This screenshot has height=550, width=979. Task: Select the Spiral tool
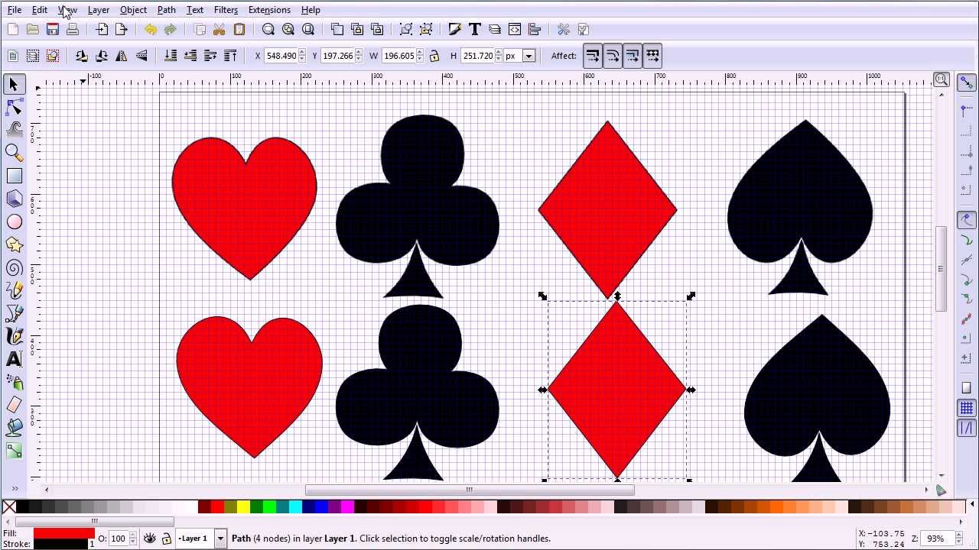click(14, 267)
